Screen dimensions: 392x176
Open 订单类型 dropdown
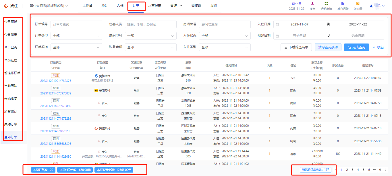pos(76,36)
